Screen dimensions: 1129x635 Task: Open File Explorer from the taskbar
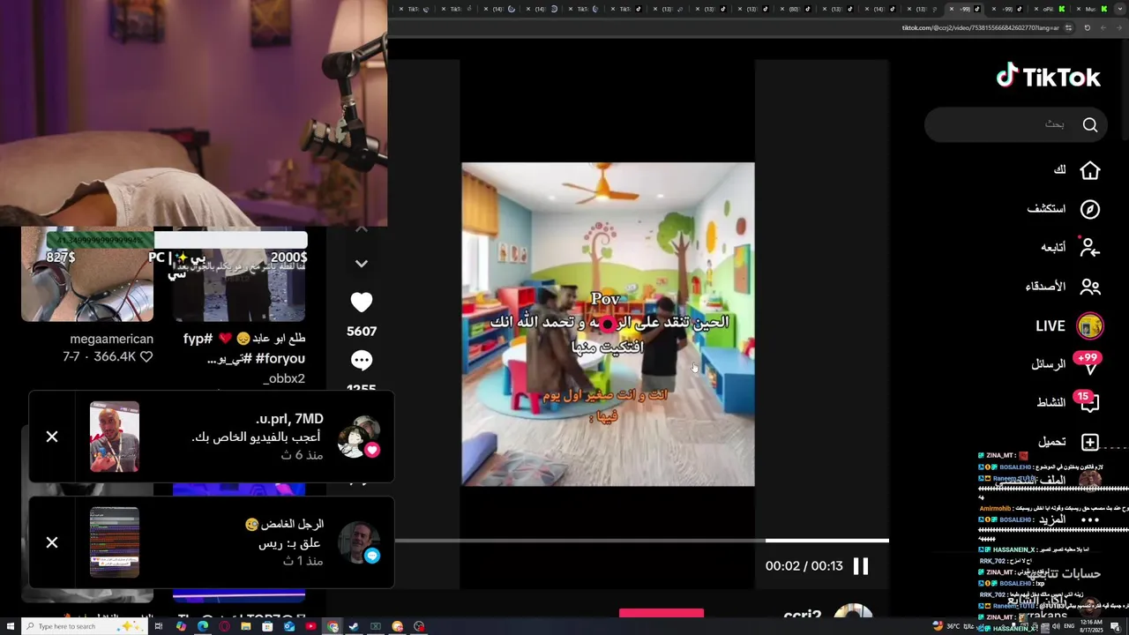[246, 626]
